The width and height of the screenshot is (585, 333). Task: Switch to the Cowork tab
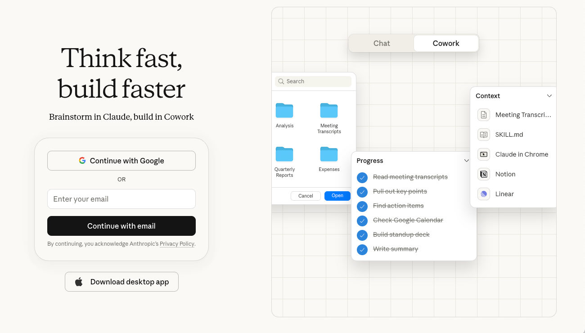[x=446, y=44]
